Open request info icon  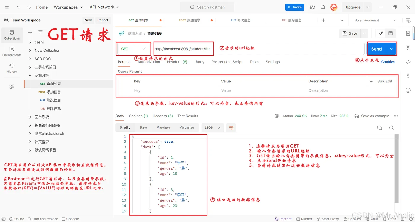pyautogui.click(x=408, y=90)
